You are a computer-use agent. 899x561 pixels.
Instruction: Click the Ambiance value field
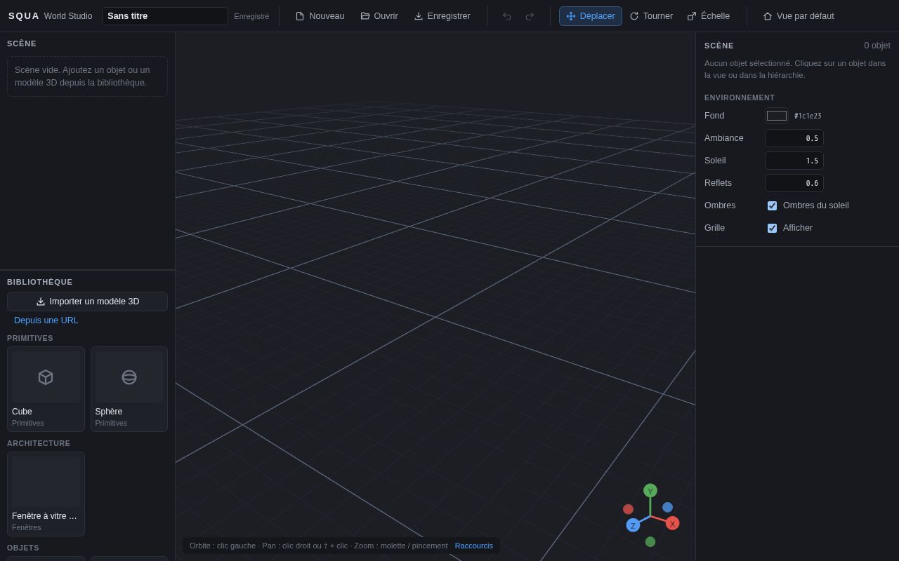(x=794, y=138)
